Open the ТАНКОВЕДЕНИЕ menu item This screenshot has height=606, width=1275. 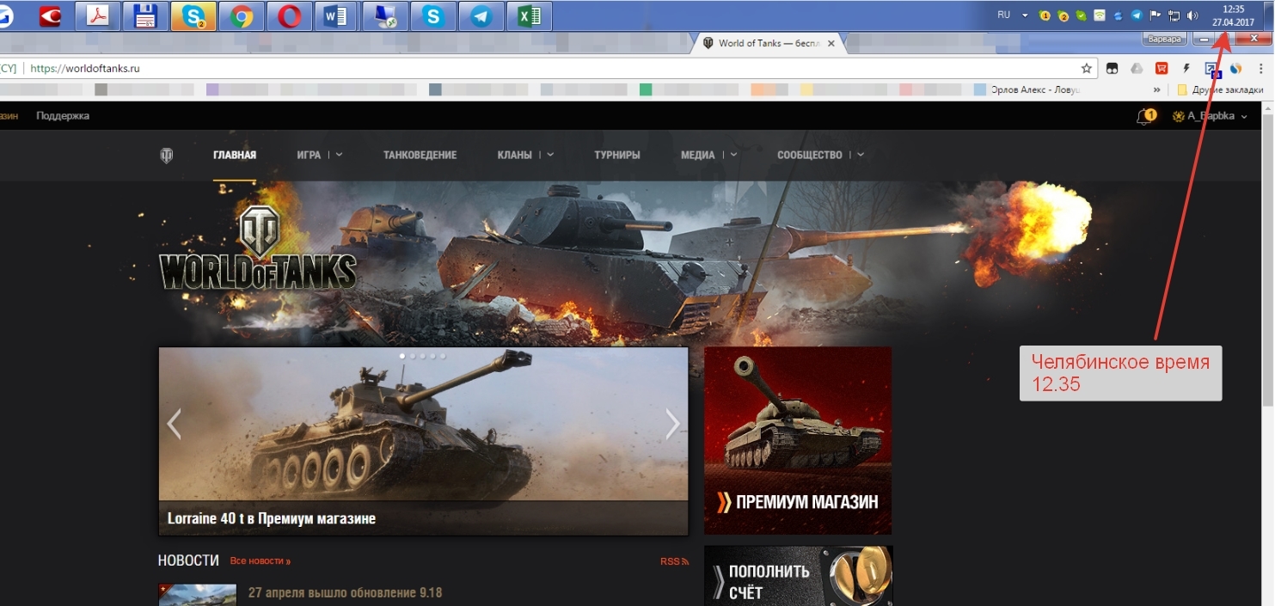[420, 156]
